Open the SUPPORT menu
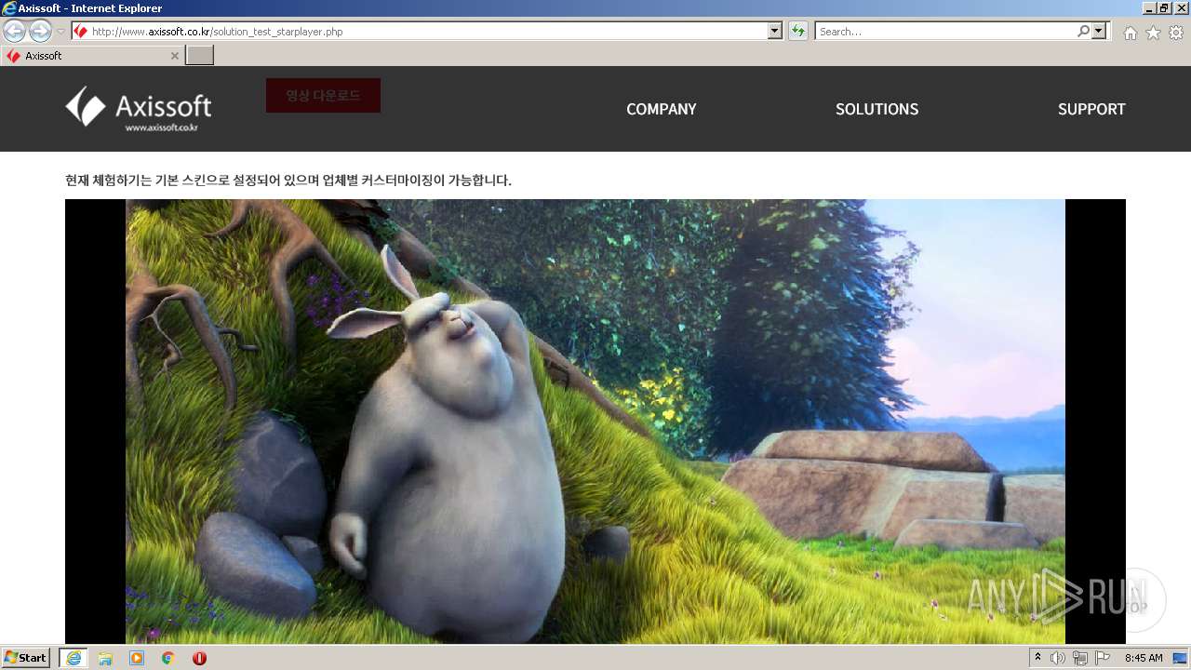The image size is (1191, 670). point(1091,109)
